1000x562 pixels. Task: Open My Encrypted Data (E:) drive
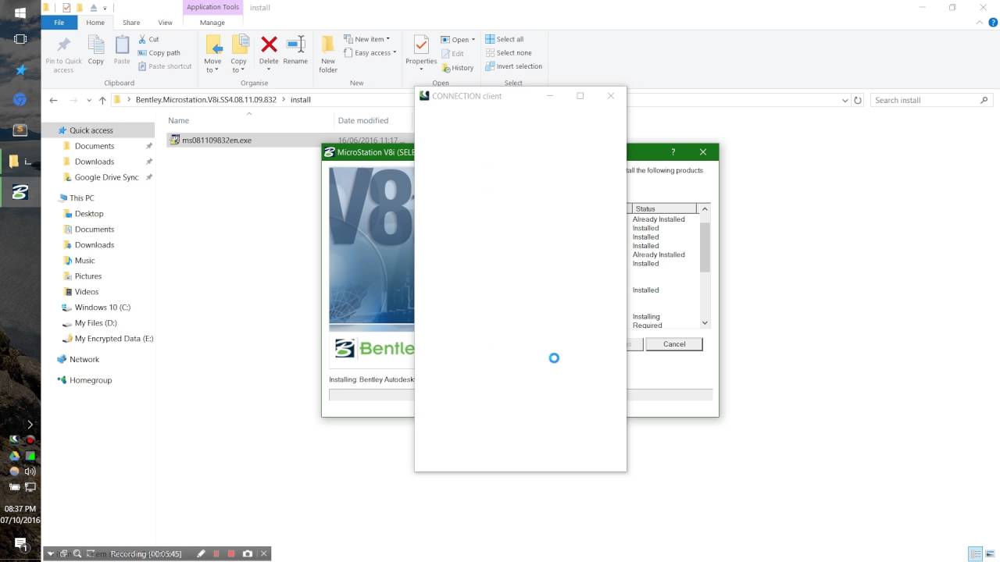tap(113, 339)
